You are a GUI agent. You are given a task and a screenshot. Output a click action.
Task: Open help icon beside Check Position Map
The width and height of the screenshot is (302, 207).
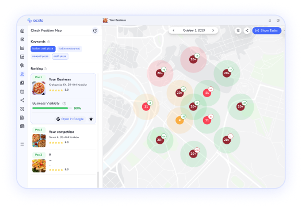pos(95,30)
